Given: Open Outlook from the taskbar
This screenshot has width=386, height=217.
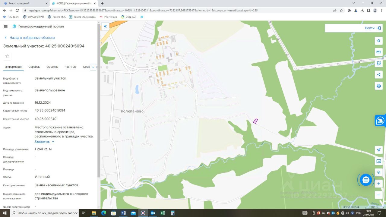Looking at the screenshot, I should pos(153,213).
